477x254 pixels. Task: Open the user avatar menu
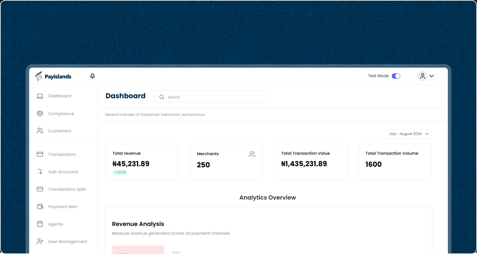pos(423,76)
